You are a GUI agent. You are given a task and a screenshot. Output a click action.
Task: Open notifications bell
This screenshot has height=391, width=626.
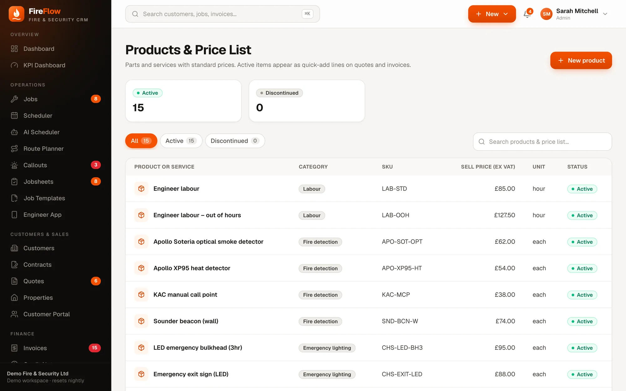[527, 14]
